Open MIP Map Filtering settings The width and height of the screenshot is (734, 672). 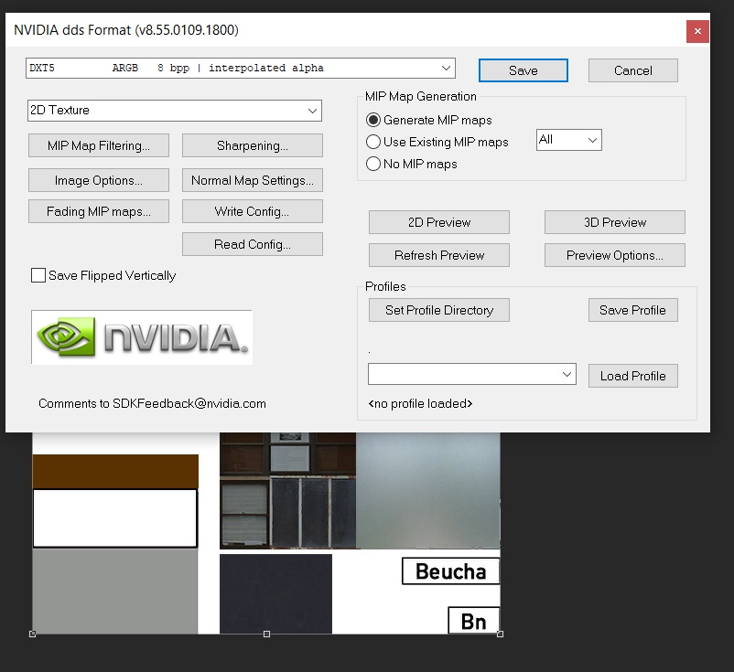[99, 145]
